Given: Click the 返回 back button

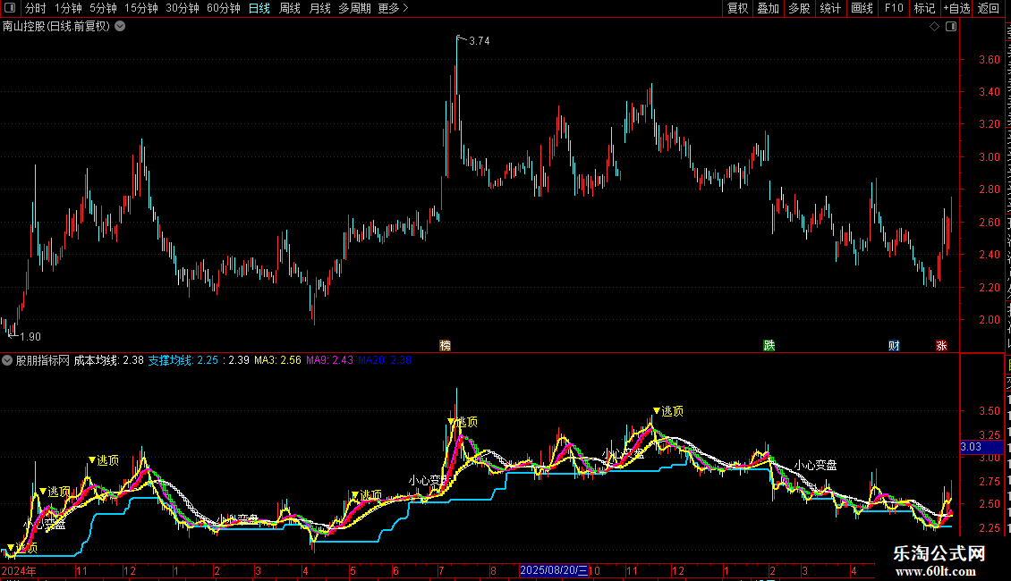Looking at the screenshot, I should point(989,8).
